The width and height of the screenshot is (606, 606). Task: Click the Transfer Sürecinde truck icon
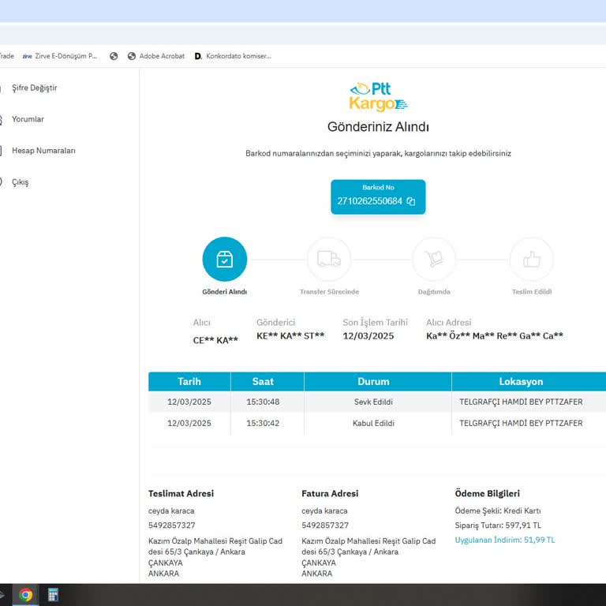pyautogui.click(x=329, y=260)
